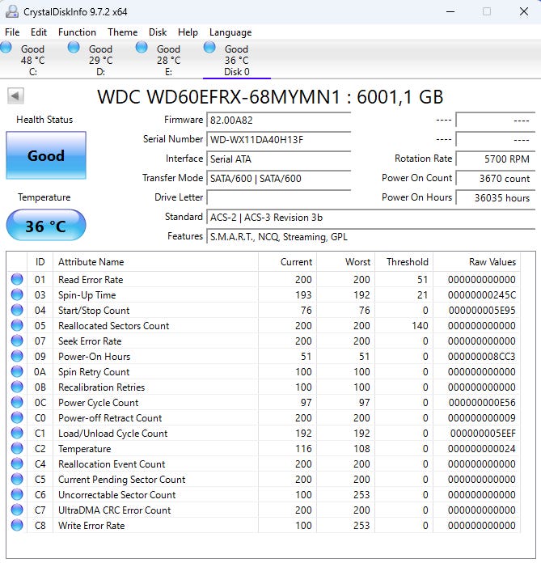Viewport: 541px width, 563px height.
Task: Open the Disk menu
Action: click(158, 32)
